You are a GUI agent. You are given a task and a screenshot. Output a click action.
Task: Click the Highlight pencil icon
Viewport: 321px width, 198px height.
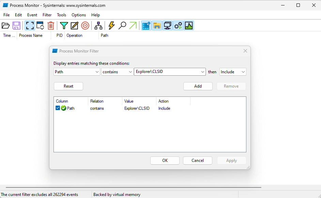pyautogui.click(x=75, y=26)
